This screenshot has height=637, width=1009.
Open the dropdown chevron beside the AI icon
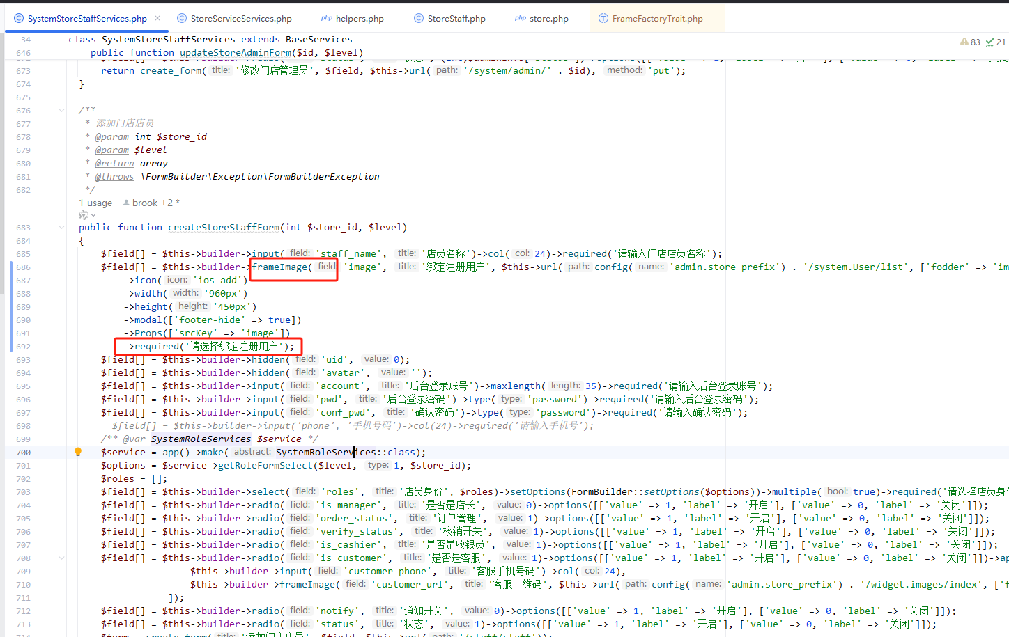click(x=93, y=215)
